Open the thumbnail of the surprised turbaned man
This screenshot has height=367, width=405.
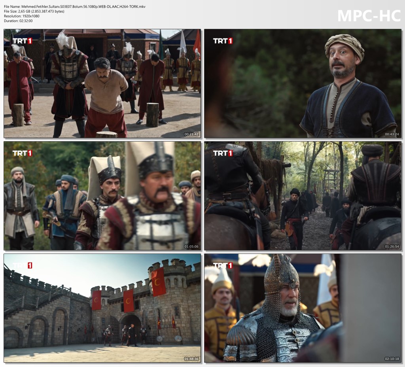point(303,83)
